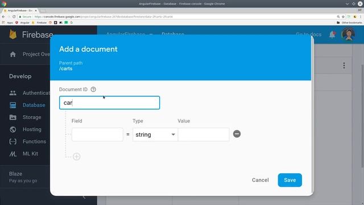Open a new browser tab
The image size is (364, 205).
coord(43,11)
